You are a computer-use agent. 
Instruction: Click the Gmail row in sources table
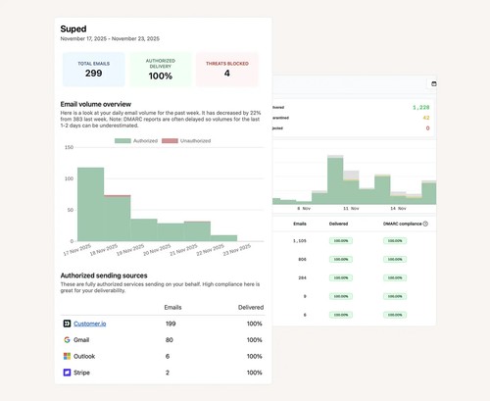[163, 340]
